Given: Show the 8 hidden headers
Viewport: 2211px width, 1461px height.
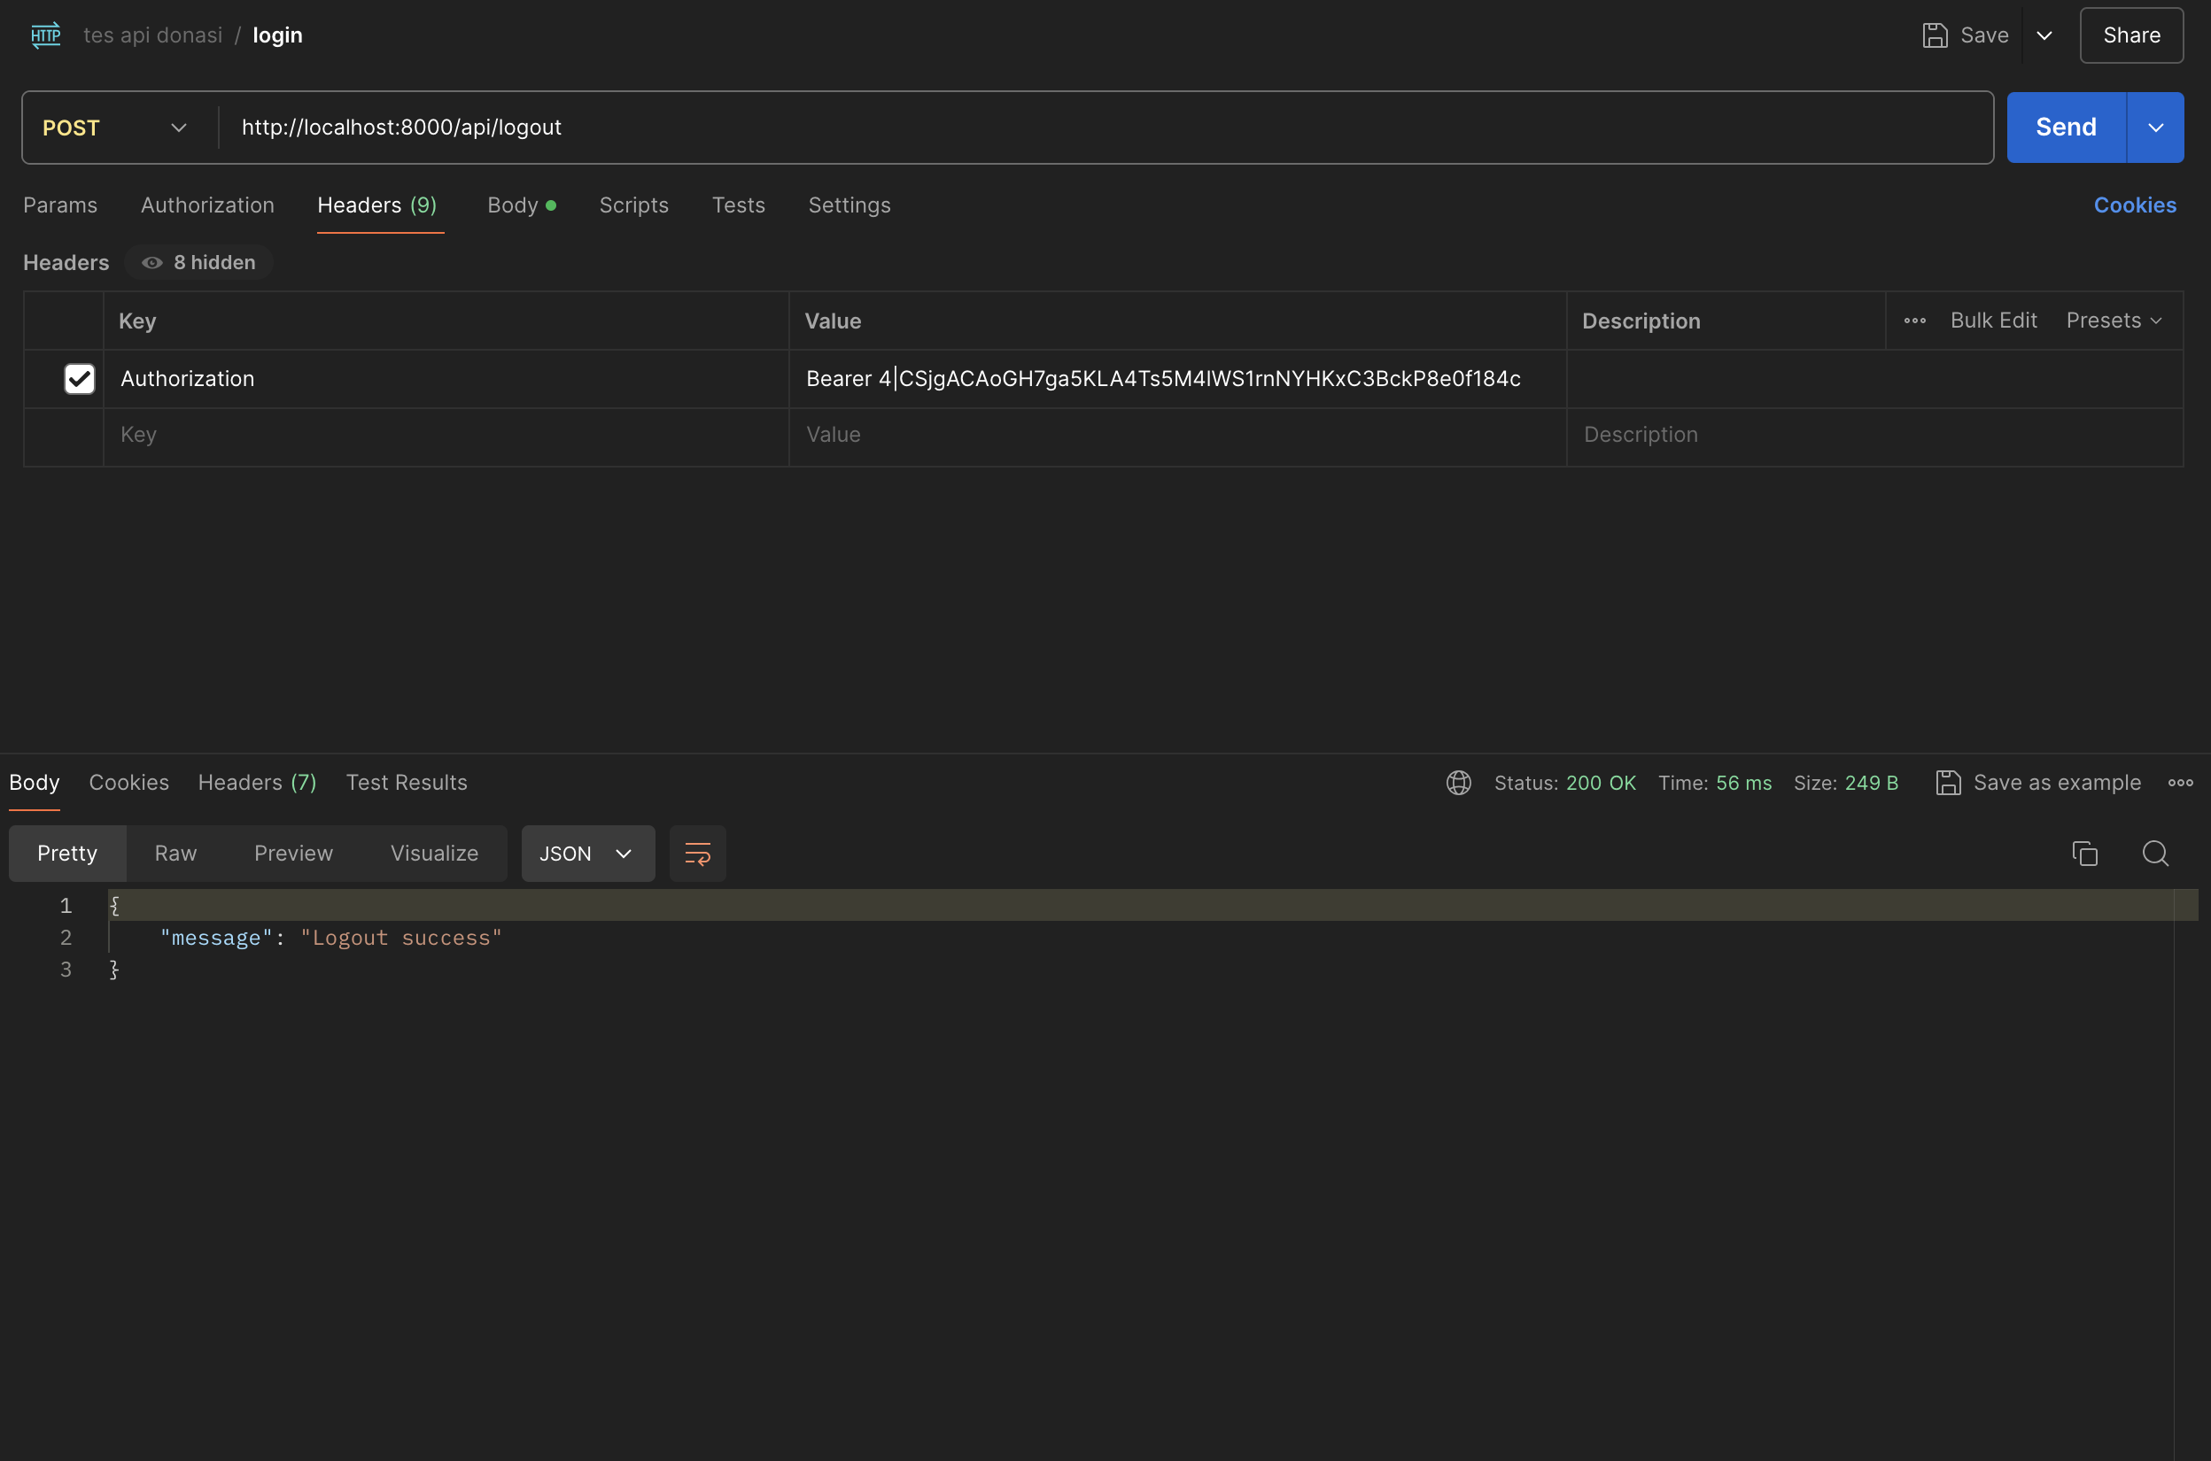Looking at the screenshot, I should click(198, 263).
